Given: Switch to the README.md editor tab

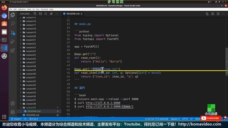Looking at the screenshot, I should tap(73, 14).
